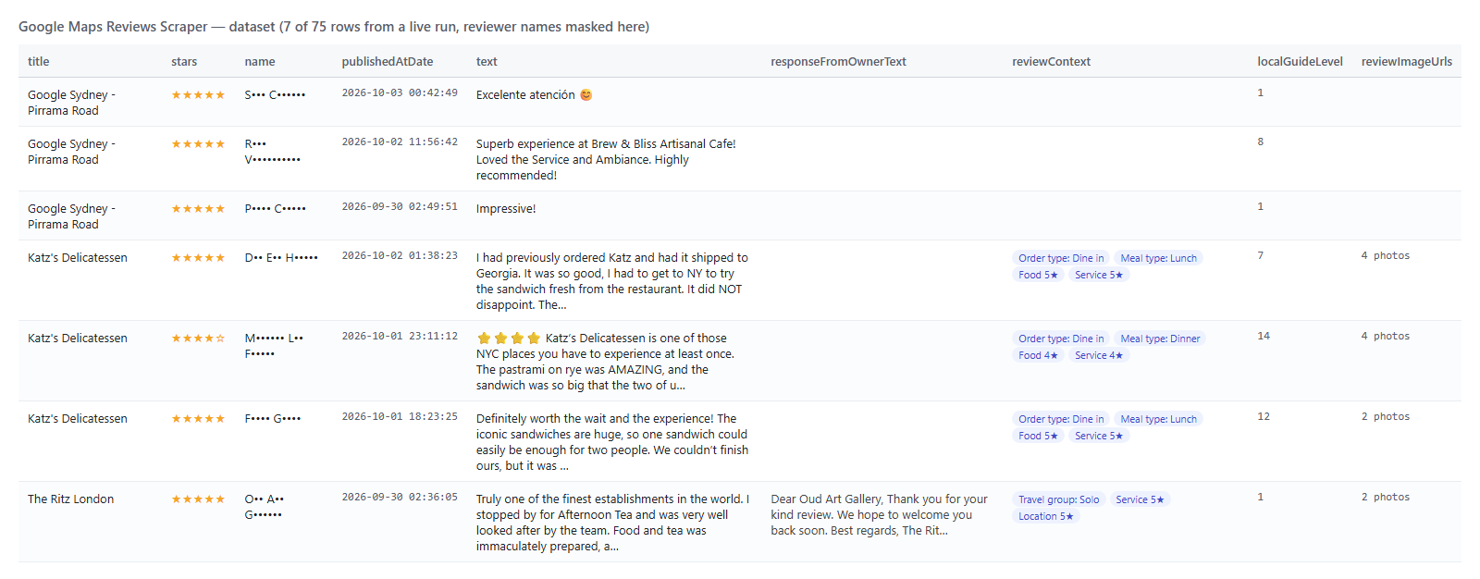
Task: Click reviewer name 'P•••• C•••••'
Action: click(275, 208)
